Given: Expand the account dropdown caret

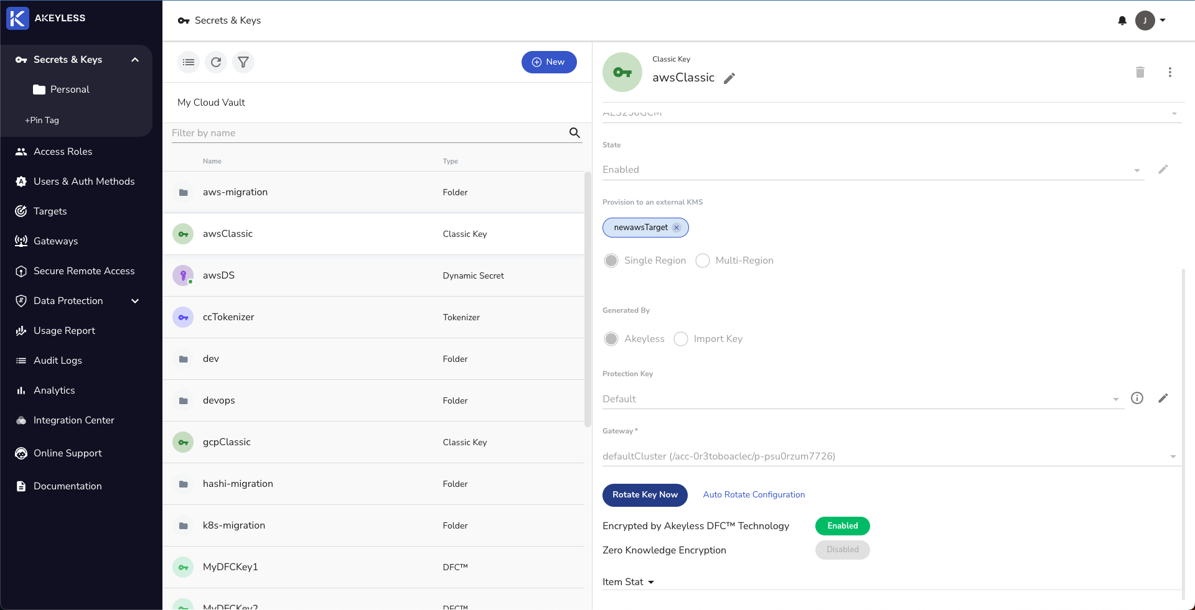Looking at the screenshot, I should [x=1163, y=20].
